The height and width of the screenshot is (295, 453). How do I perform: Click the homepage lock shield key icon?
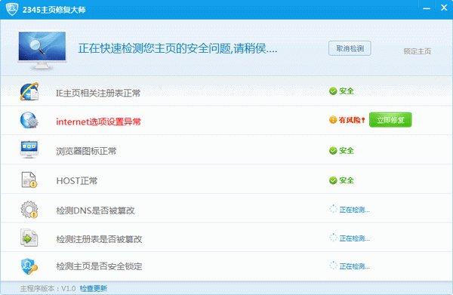tap(29, 266)
